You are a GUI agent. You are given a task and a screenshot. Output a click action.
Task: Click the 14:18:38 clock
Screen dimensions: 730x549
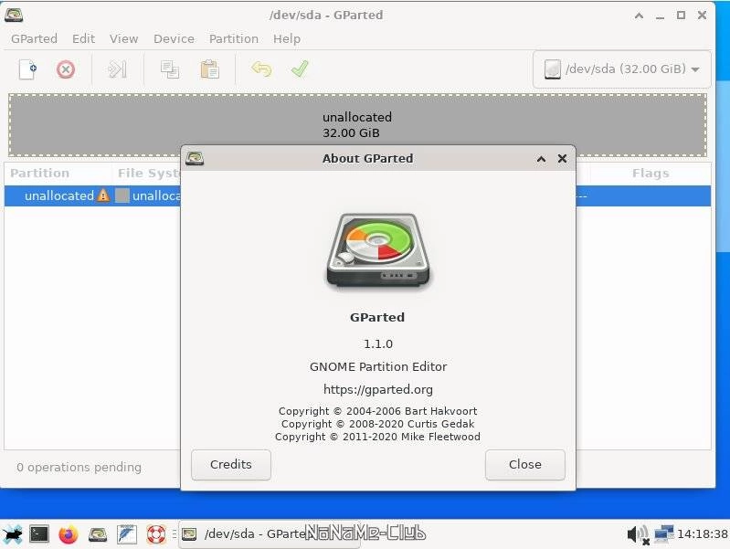(x=703, y=534)
